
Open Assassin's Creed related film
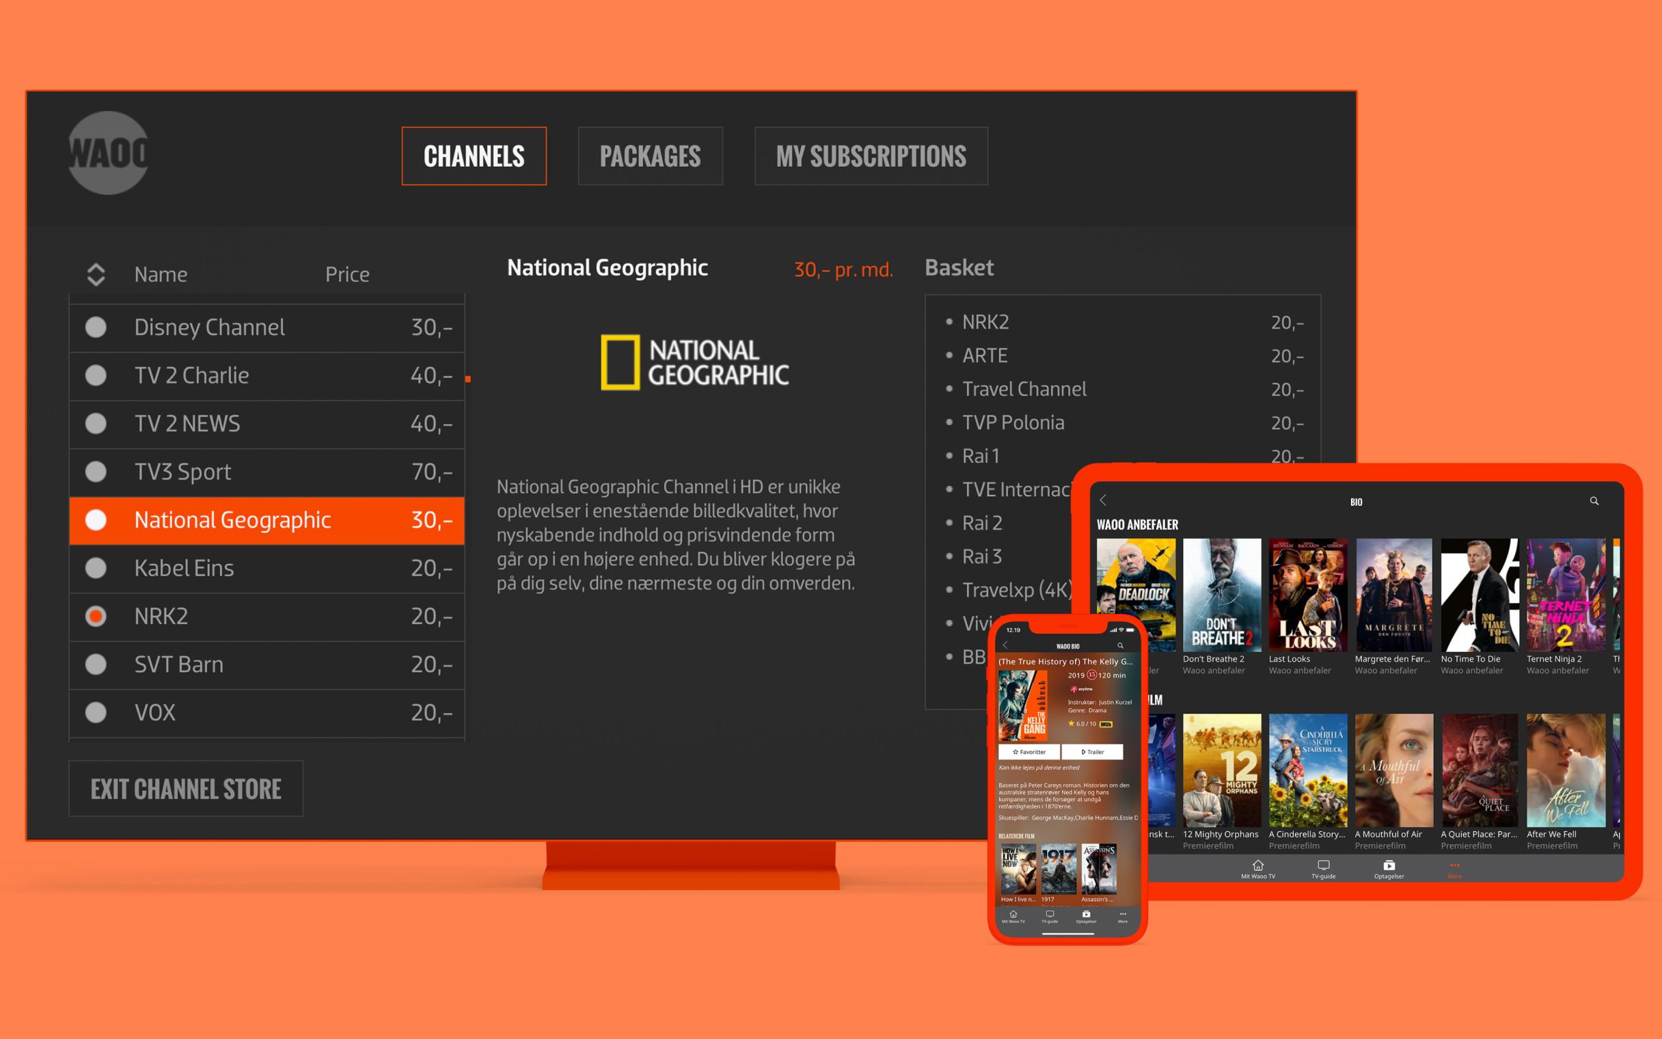(x=1099, y=869)
